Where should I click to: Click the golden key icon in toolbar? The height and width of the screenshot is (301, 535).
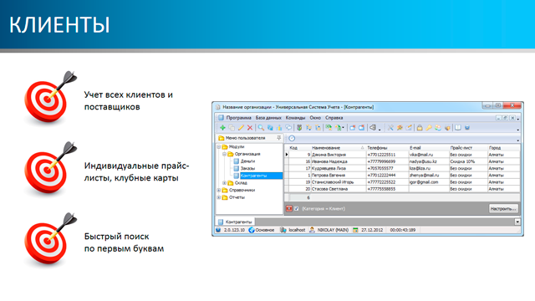pyautogui.click(x=429, y=128)
